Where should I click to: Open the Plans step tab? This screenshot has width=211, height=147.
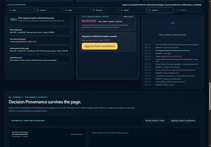click(x=76, y=10)
